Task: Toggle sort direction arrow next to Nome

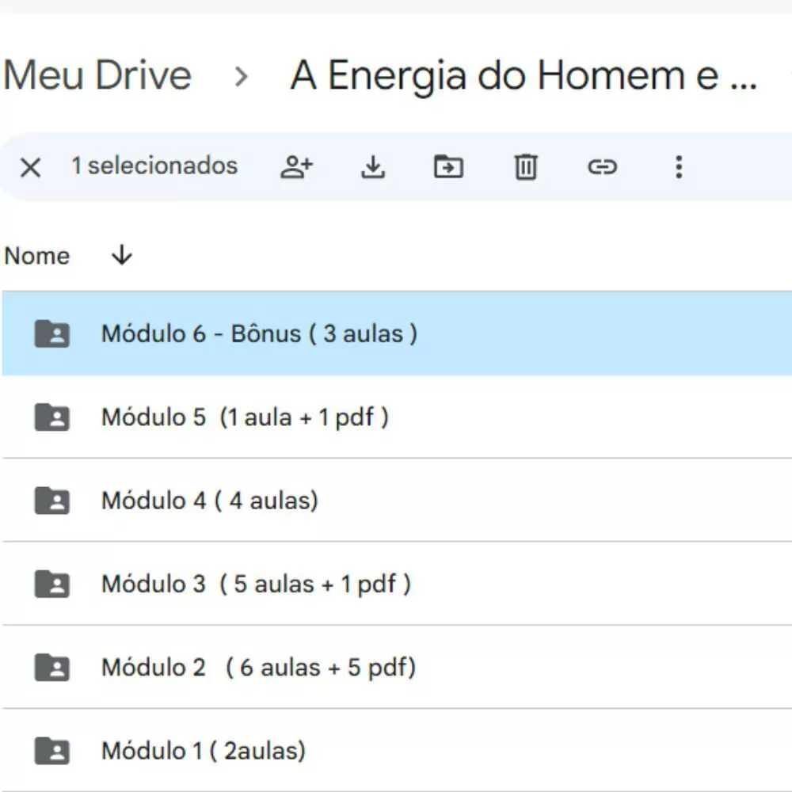Action: [122, 255]
